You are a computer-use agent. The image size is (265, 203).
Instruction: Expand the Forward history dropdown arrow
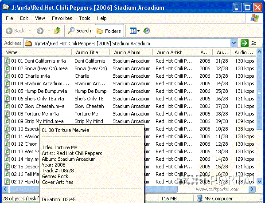pos(49,31)
